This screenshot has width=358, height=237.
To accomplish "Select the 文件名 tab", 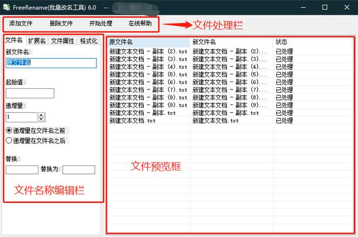I will point(14,40).
